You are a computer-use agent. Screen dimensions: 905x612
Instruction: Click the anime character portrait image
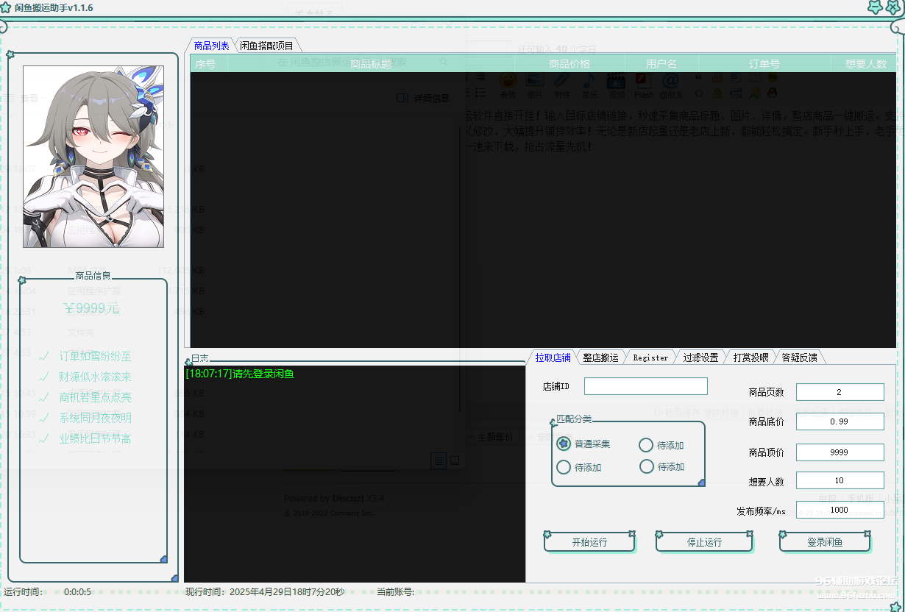(93, 157)
